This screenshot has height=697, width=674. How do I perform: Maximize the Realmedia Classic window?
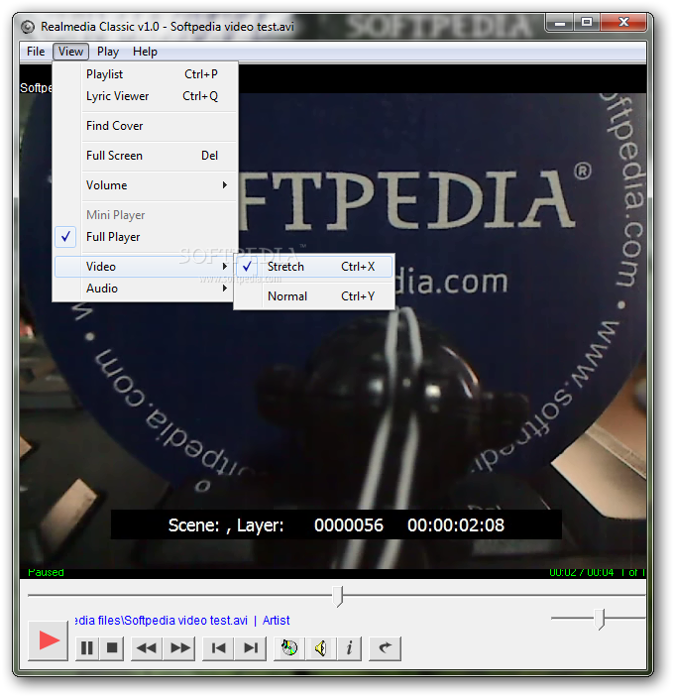pyautogui.click(x=587, y=23)
